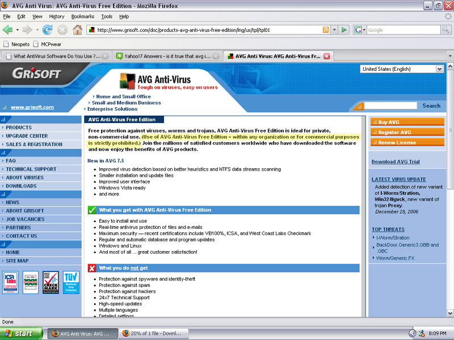
Task: Click the VB100% certification badge
Action: coord(31,282)
